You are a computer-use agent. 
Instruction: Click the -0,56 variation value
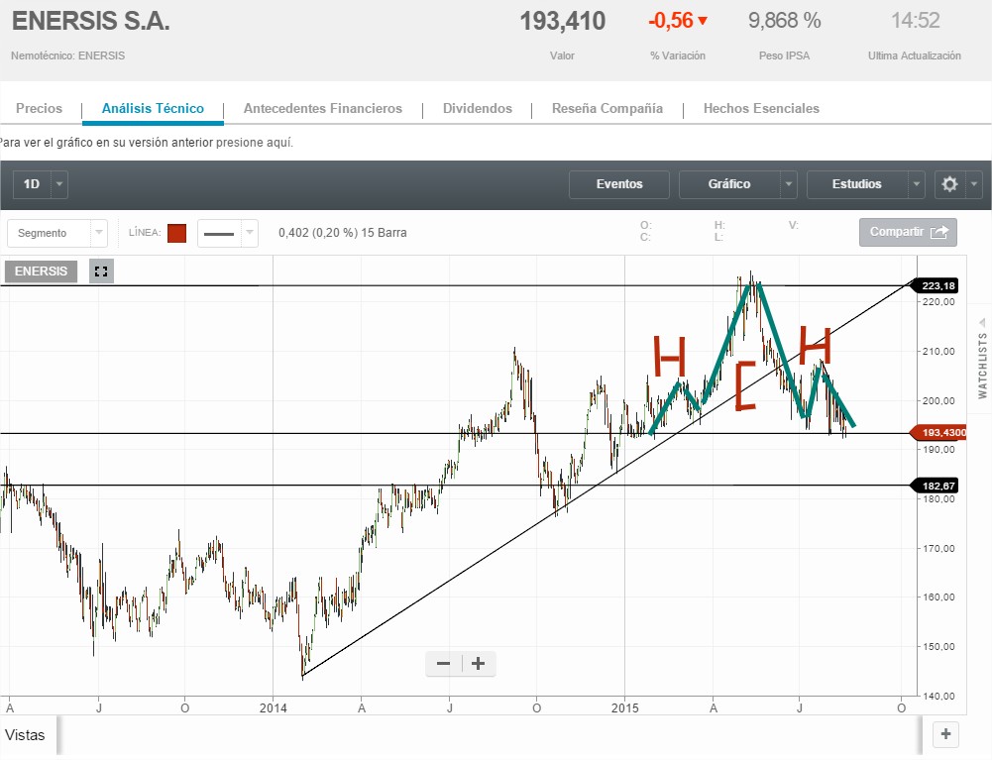671,20
